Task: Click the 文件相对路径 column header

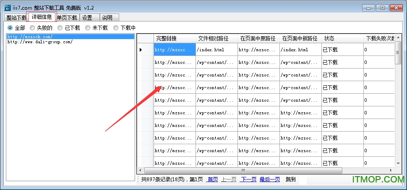Action: point(217,39)
